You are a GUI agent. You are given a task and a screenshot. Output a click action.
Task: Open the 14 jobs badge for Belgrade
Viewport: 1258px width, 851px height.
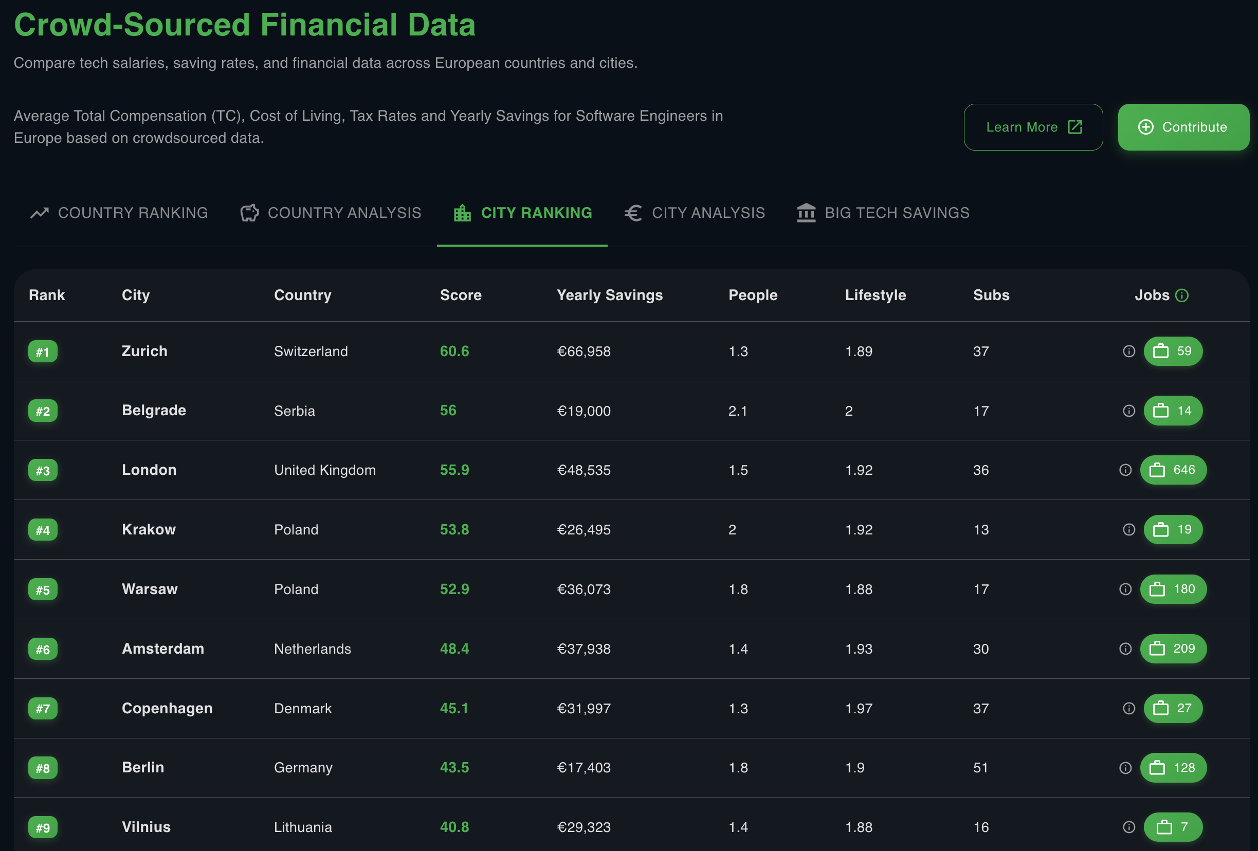(1173, 411)
